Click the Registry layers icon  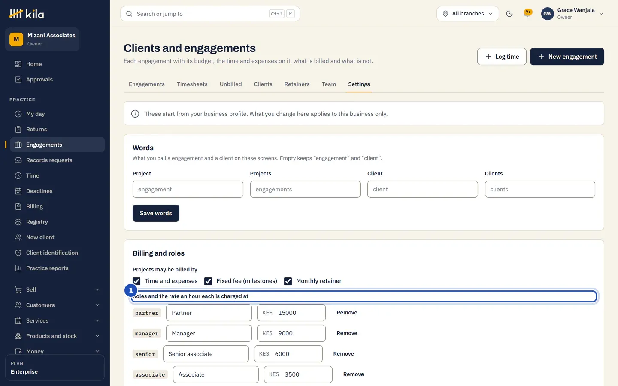pos(18,222)
